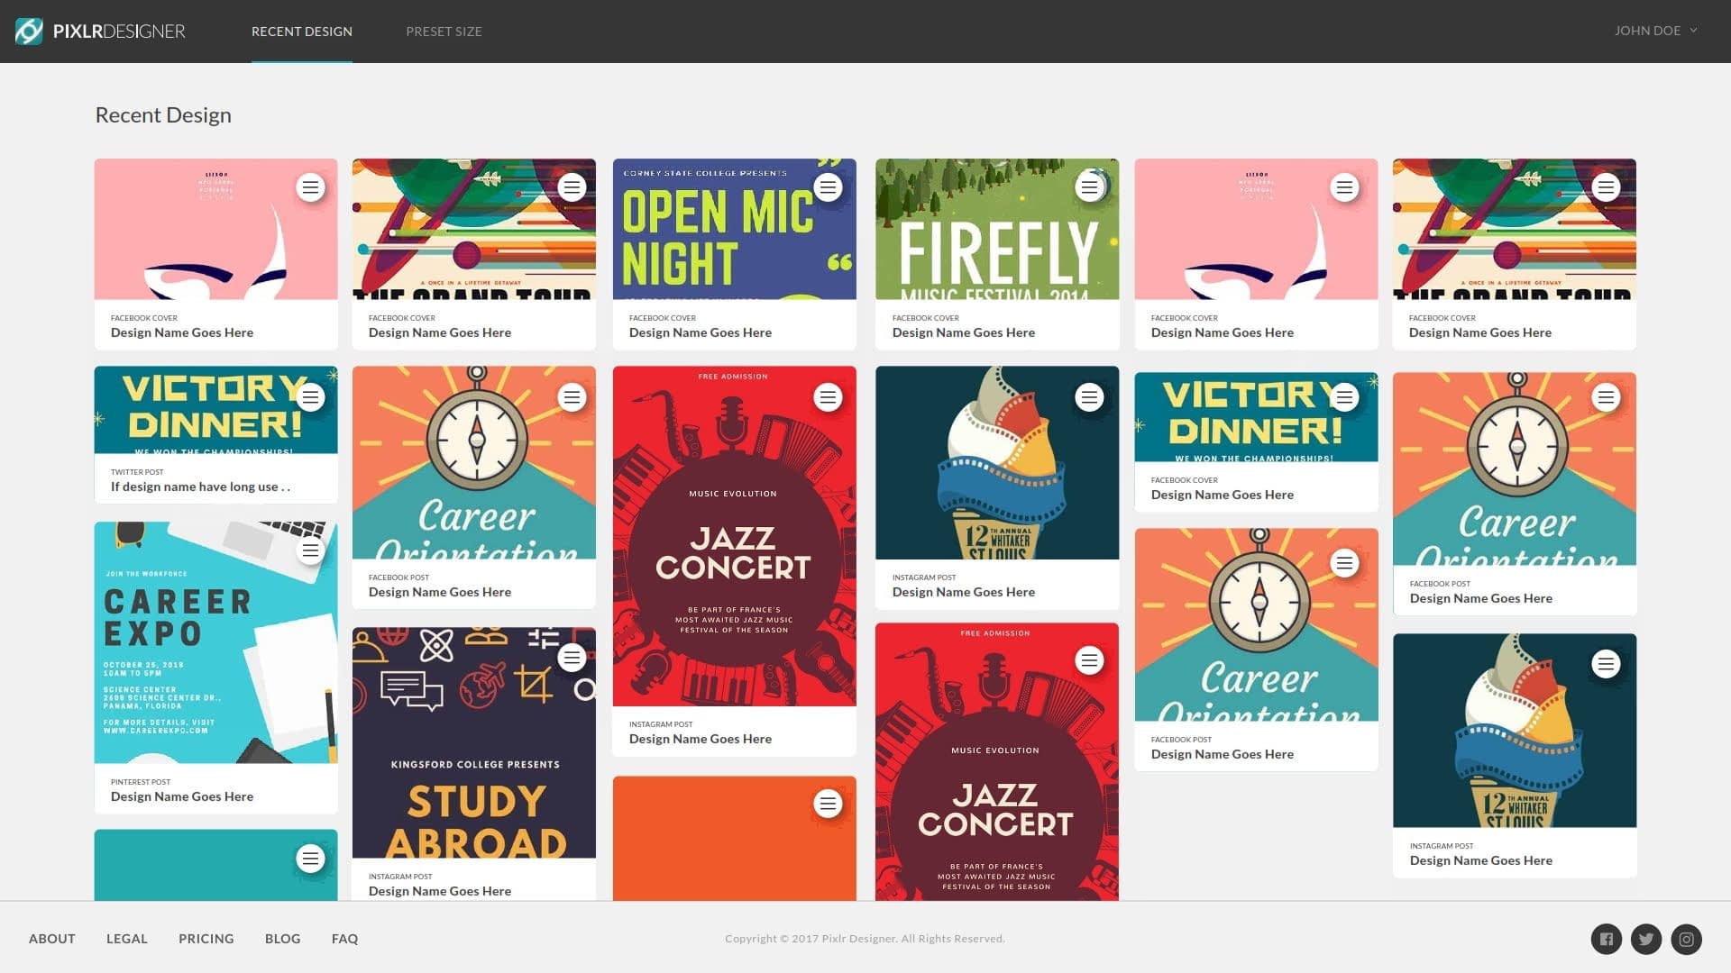
Task: Click the menu icon on the first Jazz Concert card
Action: point(828,397)
